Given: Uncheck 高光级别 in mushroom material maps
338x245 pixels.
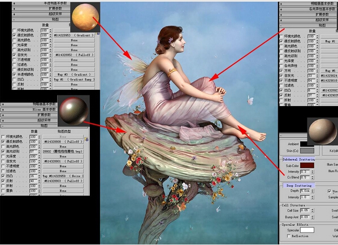Looking at the screenshot, I should 3,151.
